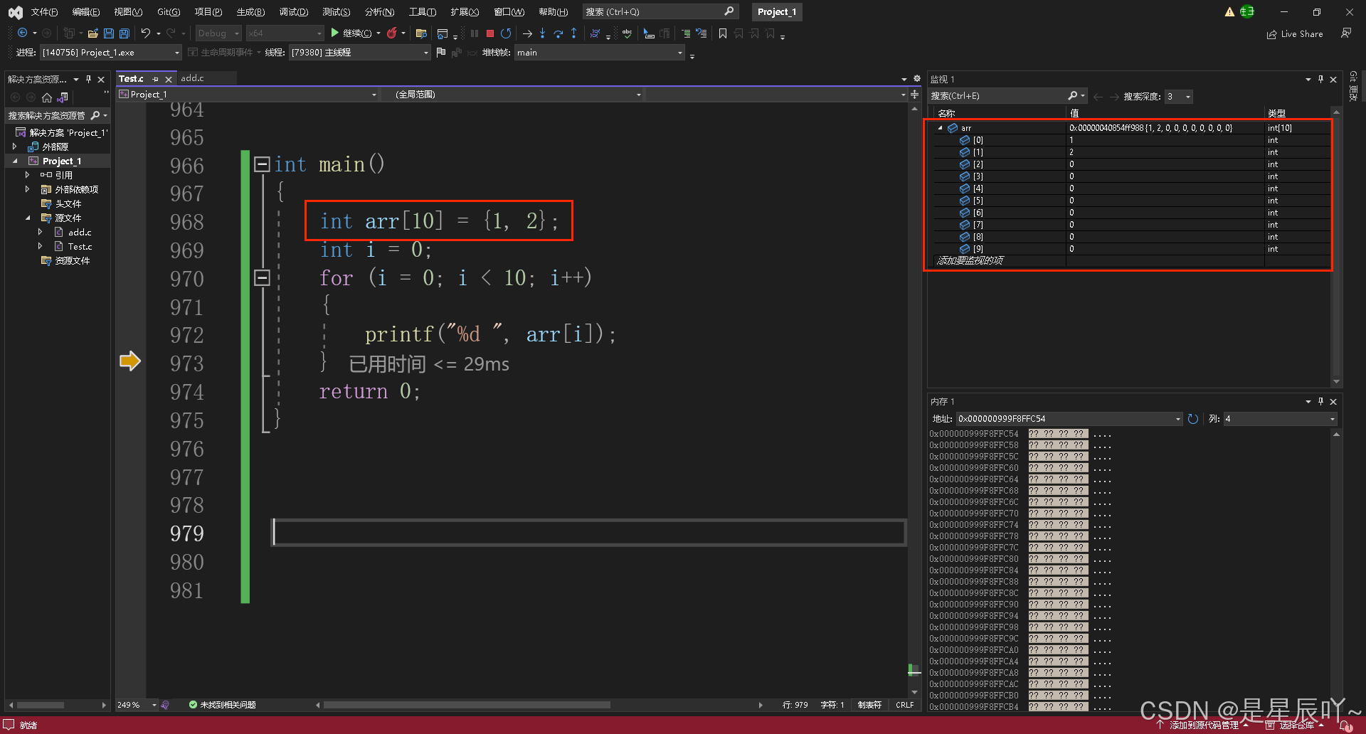Click the navigate backward toolbar icon
The width and height of the screenshot is (1366, 734).
pyautogui.click(x=22, y=33)
